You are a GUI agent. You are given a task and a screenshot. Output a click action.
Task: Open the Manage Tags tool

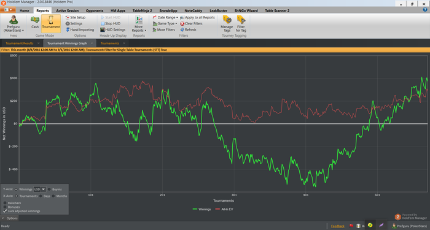(x=227, y=24)
